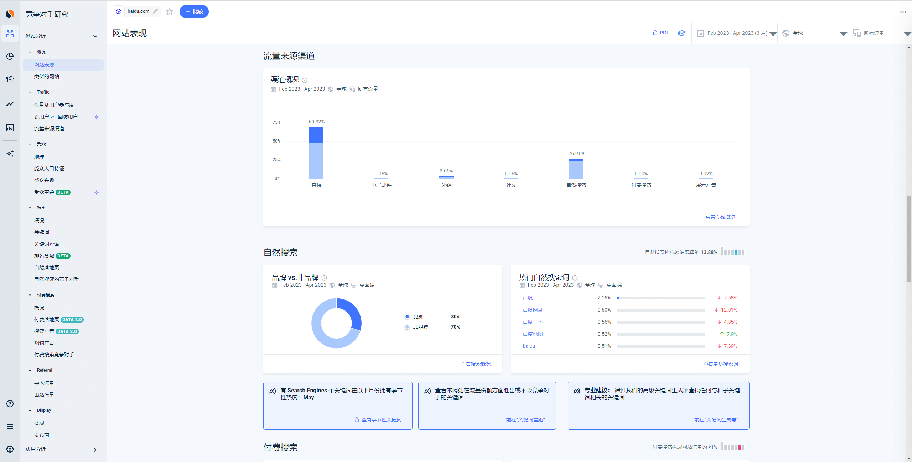
Task: Open the three-dot more options menu
Action: [903, 12]
